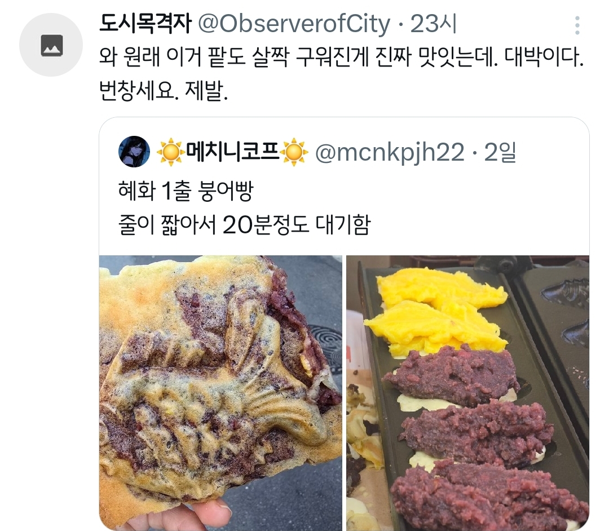View the fish-shaped bread photo

(220, 393)
